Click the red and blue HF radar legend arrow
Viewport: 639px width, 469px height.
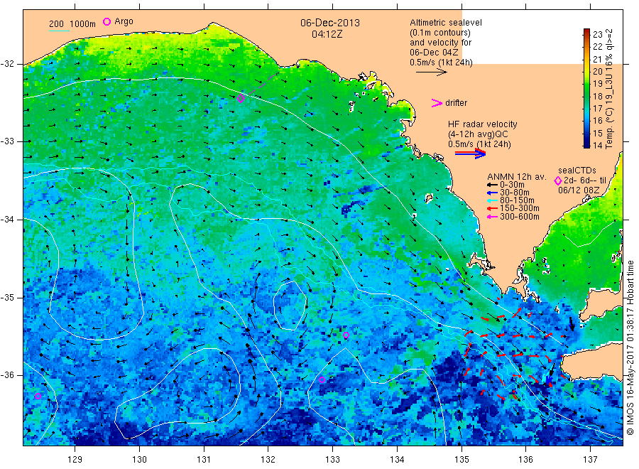(x=470, y=153)
